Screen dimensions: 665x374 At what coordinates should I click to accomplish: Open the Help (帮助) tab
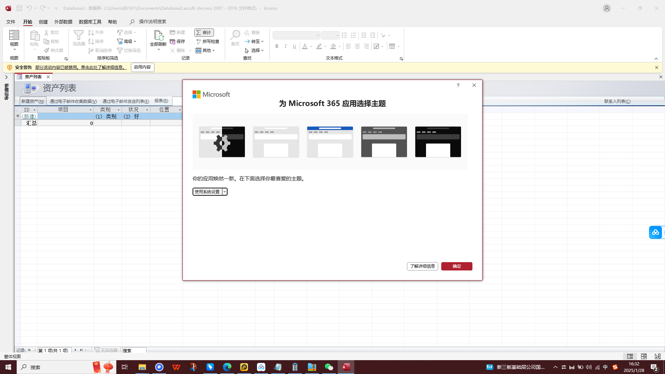pos(113,22)
